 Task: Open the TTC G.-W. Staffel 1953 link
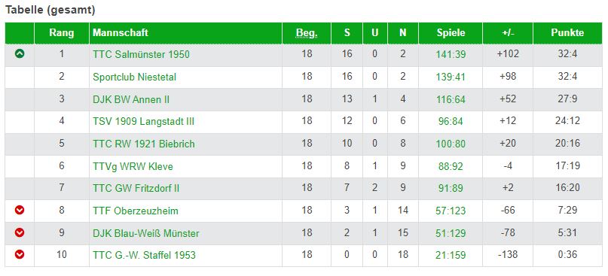pyautogui.click(x=144, y=255)
